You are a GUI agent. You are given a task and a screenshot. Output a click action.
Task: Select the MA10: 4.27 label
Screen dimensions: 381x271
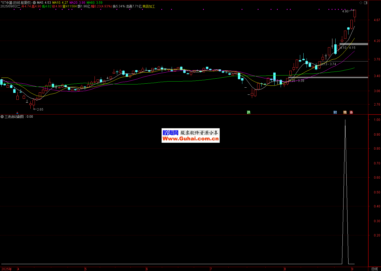pyautogui.click(x=60, y=3)
